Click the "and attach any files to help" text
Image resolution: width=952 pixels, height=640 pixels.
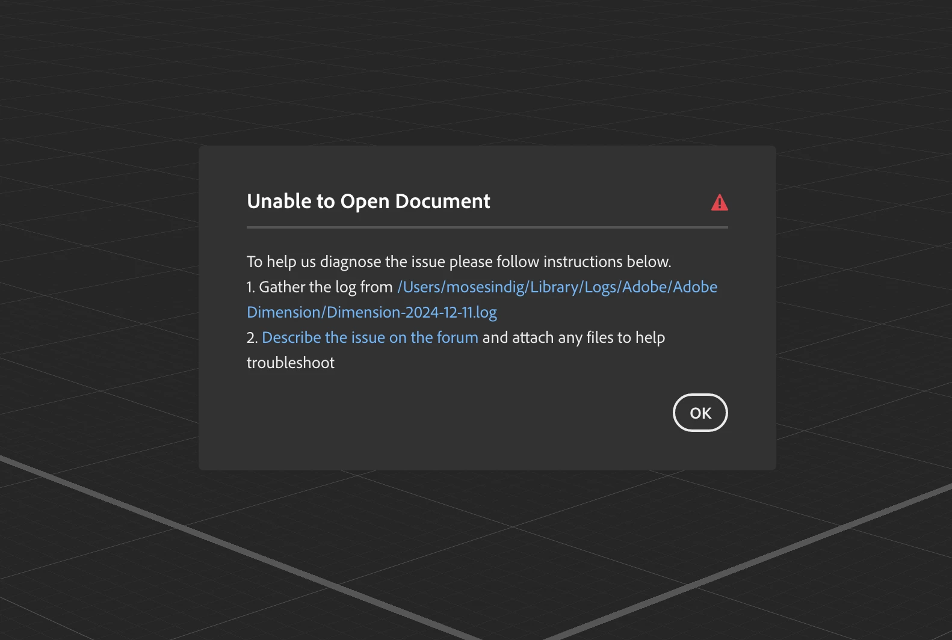point(573,337)
